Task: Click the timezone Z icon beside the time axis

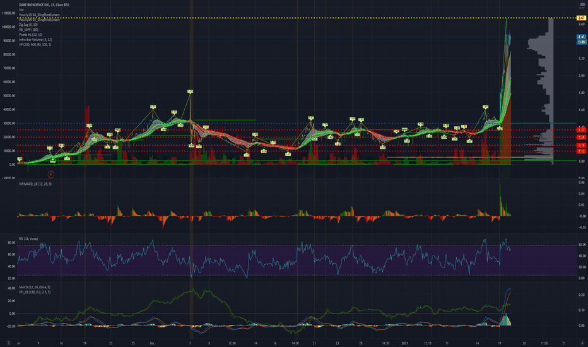Action: [x=8, y=343]
